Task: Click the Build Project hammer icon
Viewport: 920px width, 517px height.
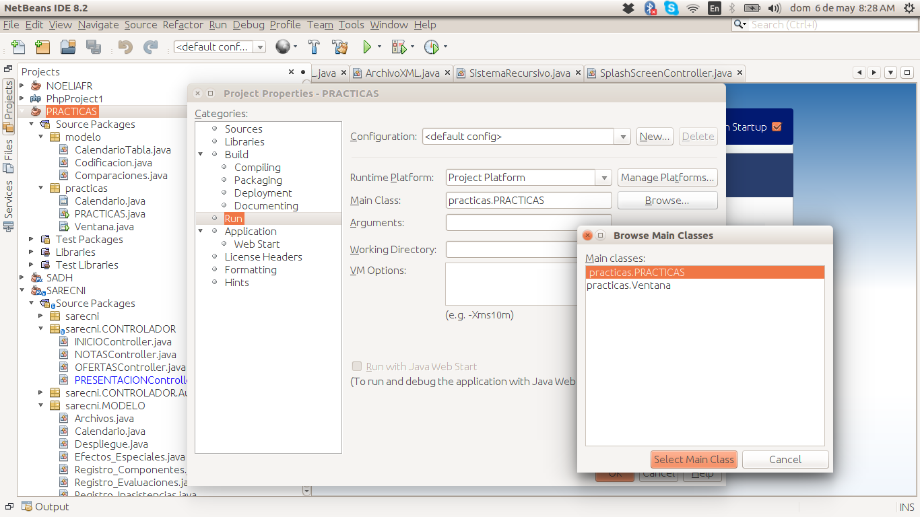Action: point(314,47)
